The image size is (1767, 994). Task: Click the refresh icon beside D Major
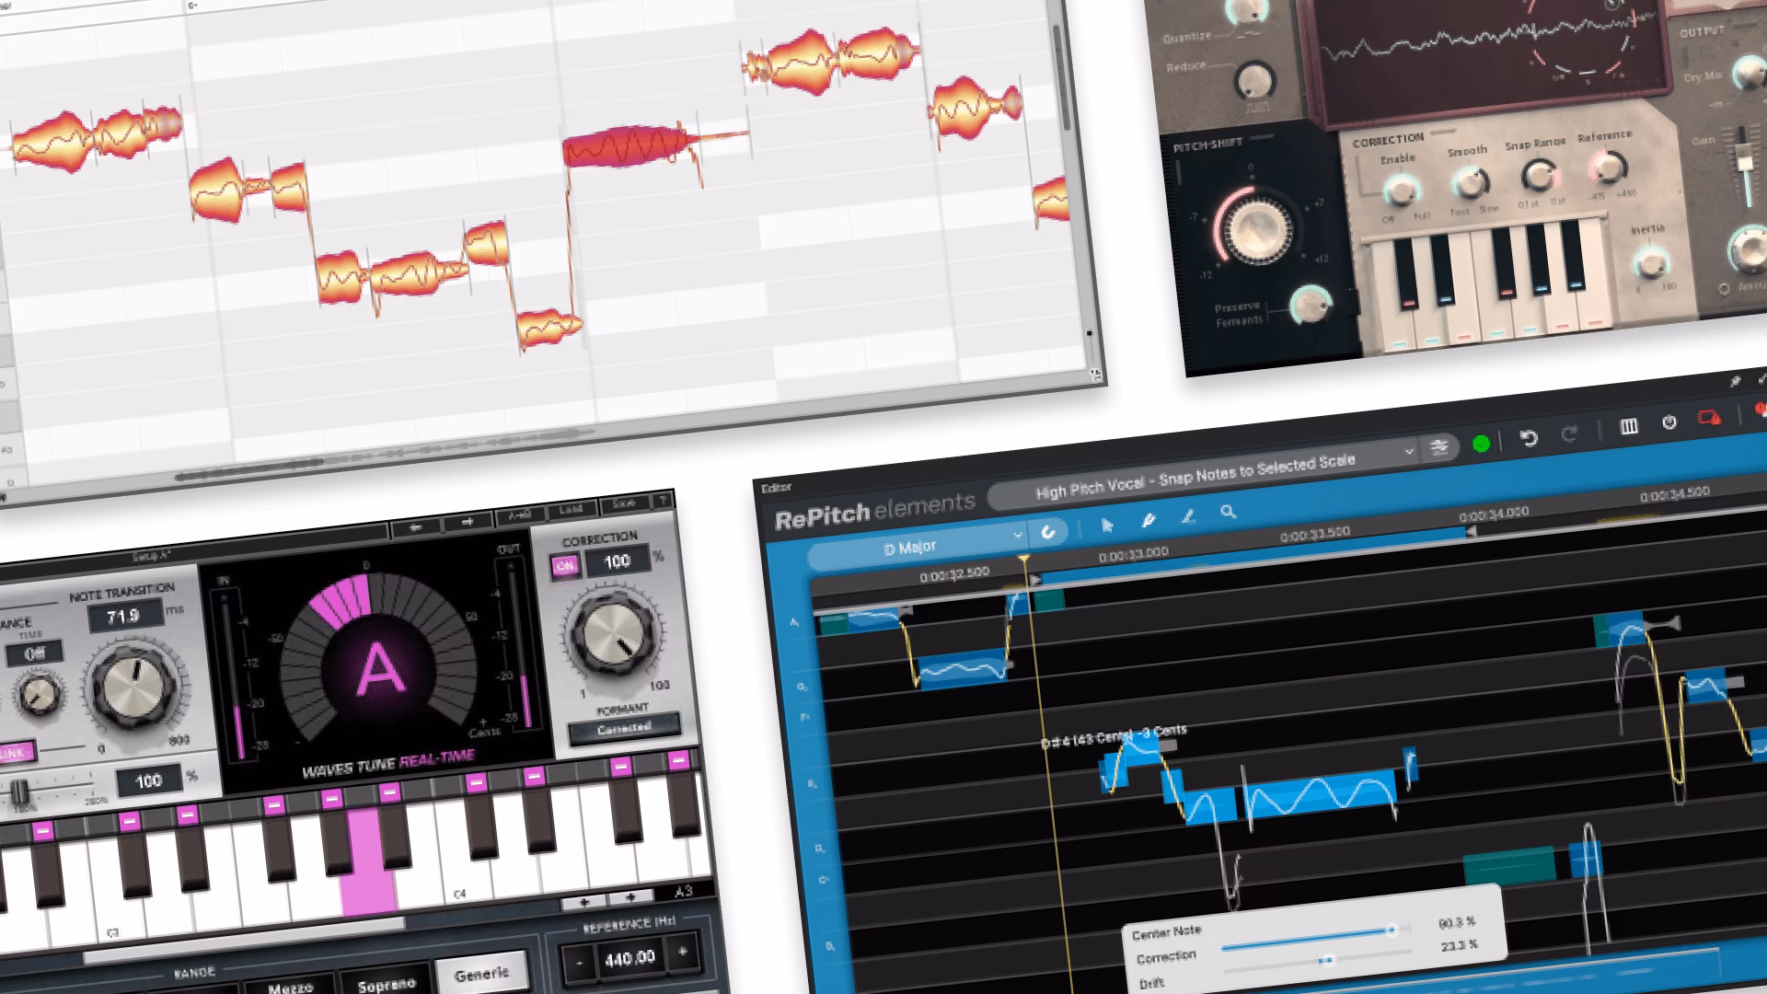click(x=1048, y=532)
